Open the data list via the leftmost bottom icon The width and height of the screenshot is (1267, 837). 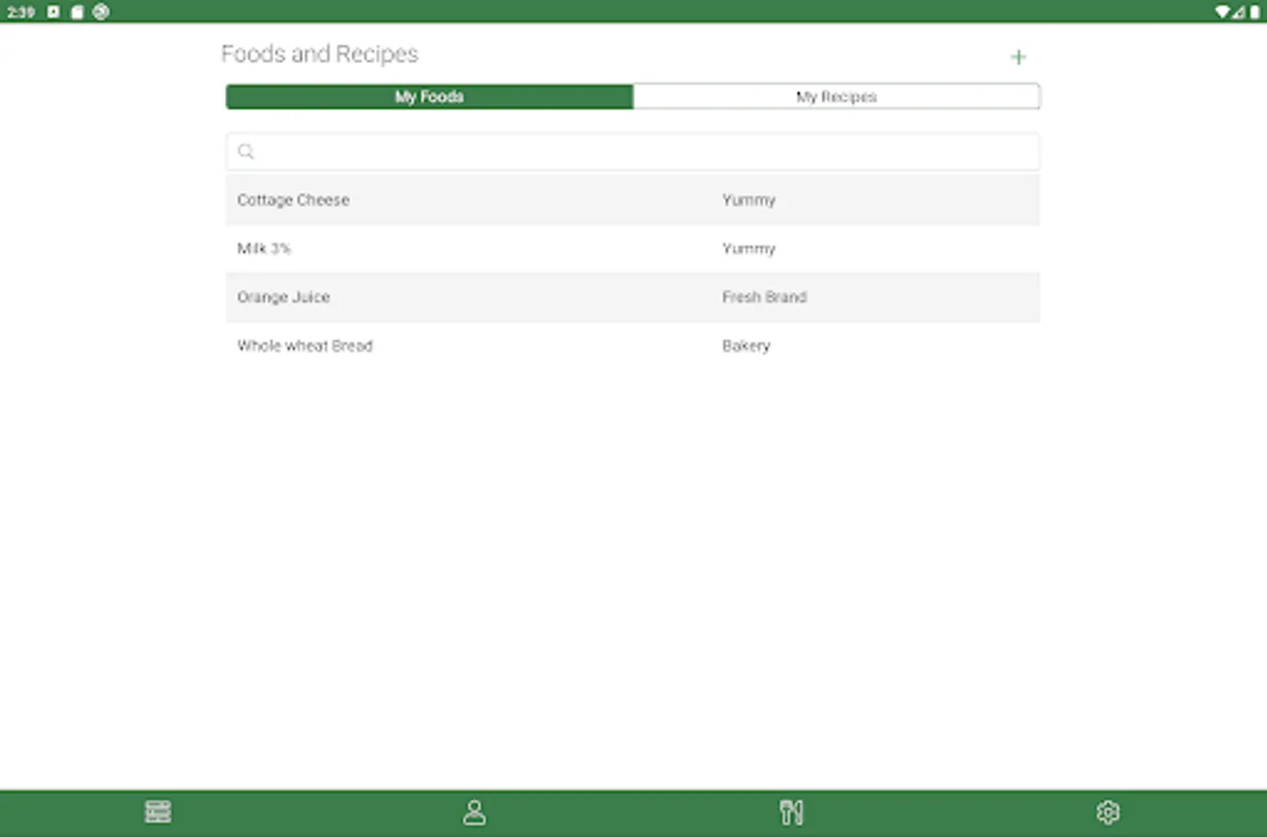click(158, 811)
